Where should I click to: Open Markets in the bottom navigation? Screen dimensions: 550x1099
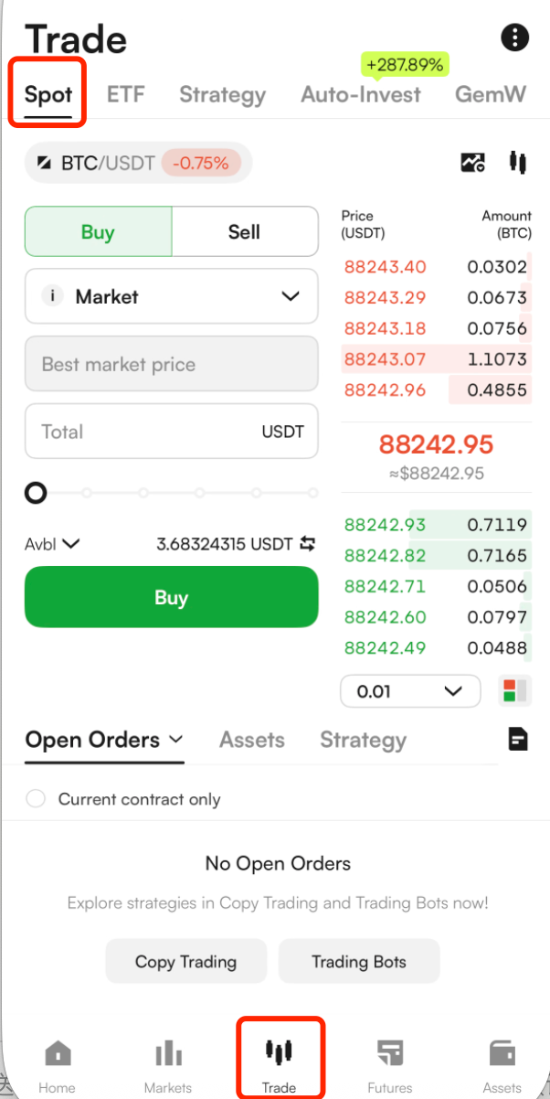pos(168,1065)
